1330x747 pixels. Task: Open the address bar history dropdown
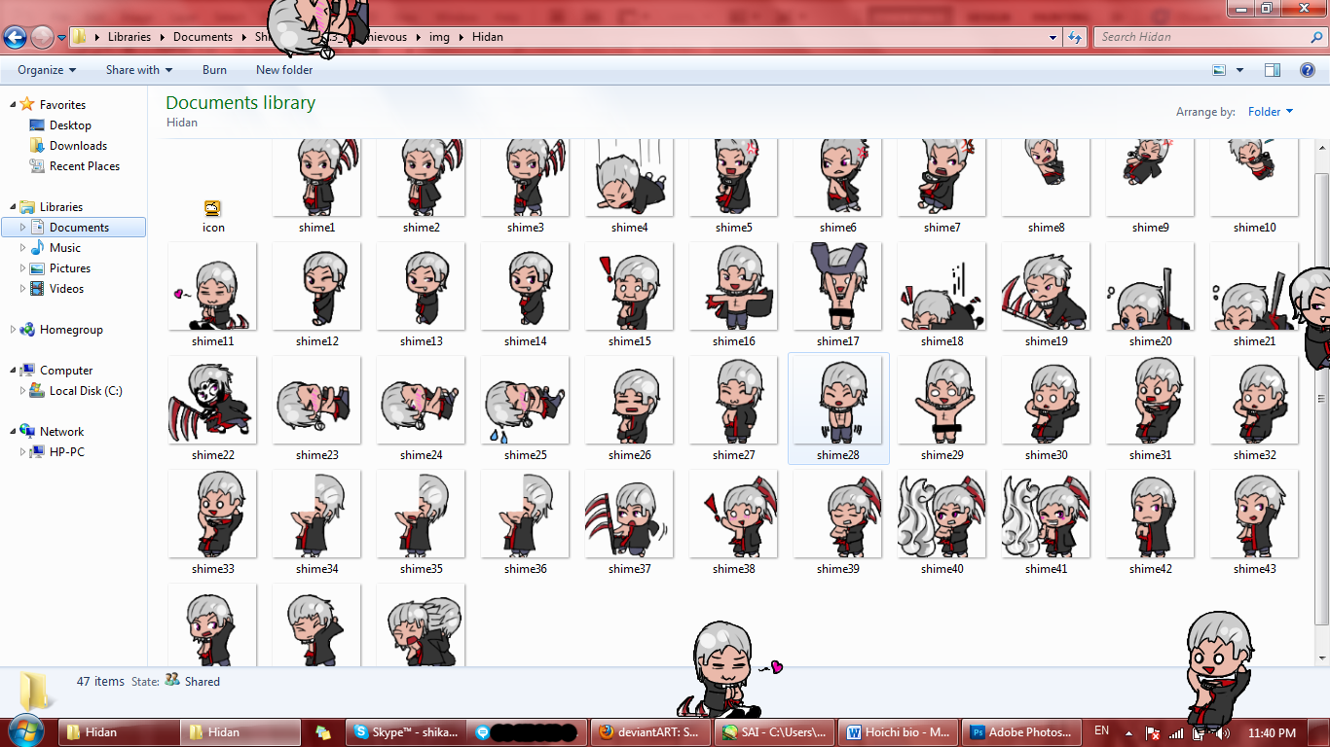point(1053,37)
